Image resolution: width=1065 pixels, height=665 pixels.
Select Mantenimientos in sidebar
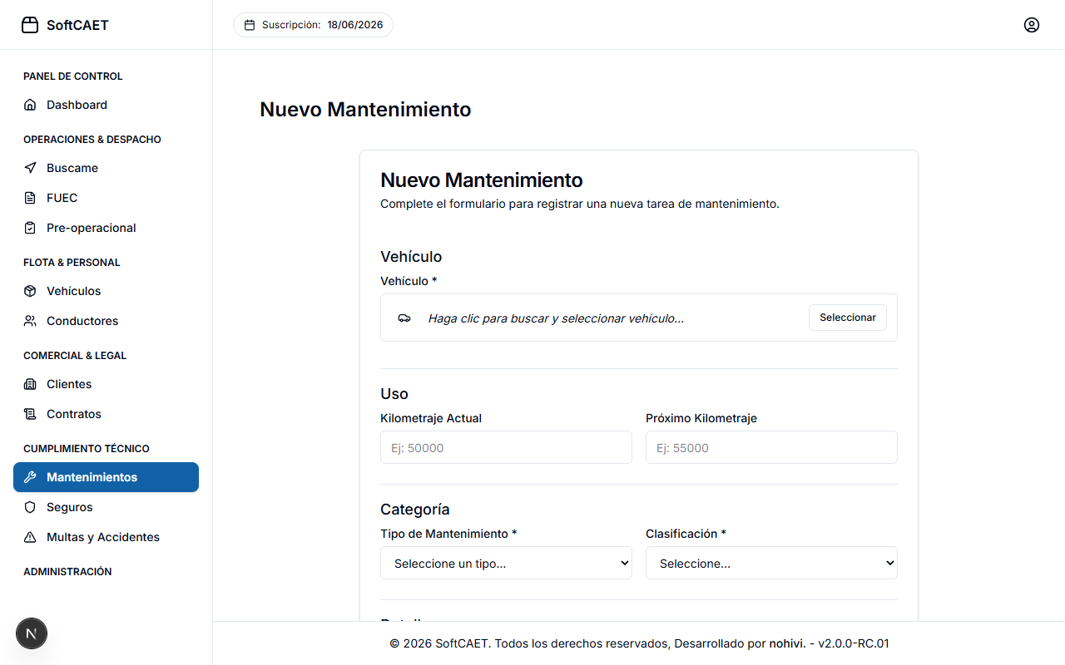point(106,477)
